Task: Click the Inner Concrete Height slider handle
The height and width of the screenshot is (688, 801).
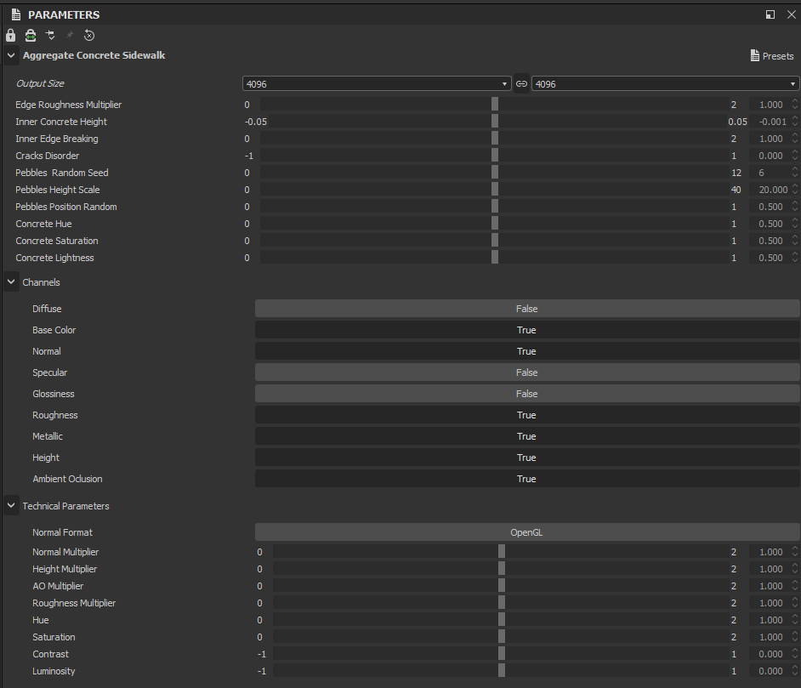Action: [495, 122]
